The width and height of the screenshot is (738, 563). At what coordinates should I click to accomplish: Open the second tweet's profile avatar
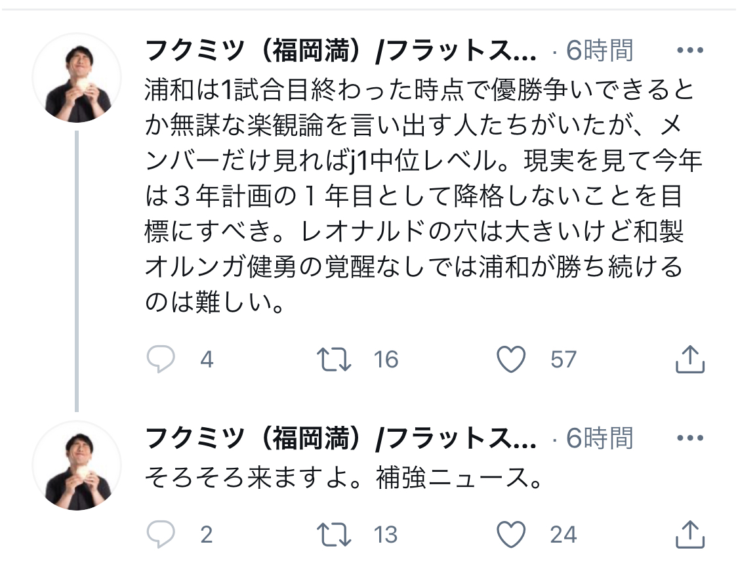(x=77, y=466)
